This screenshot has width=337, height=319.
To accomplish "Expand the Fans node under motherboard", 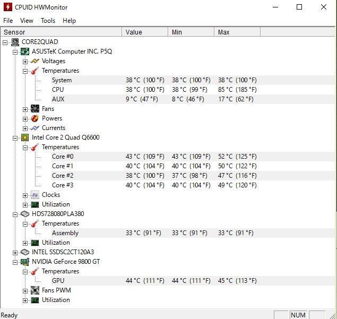I will click(x=25, y=109).
